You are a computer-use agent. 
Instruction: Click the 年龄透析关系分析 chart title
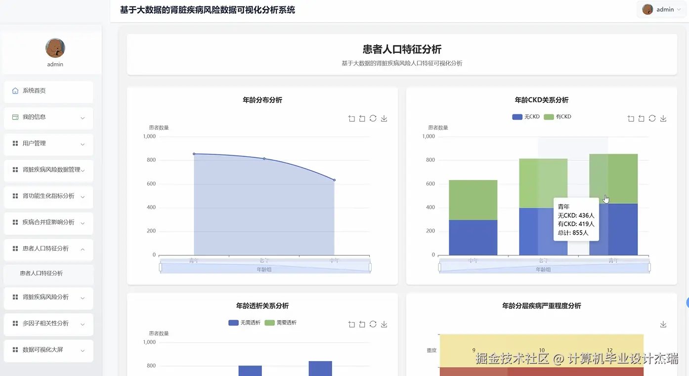(262, 306)
